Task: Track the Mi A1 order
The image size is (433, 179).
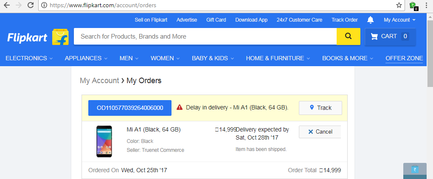Action: 321,108
